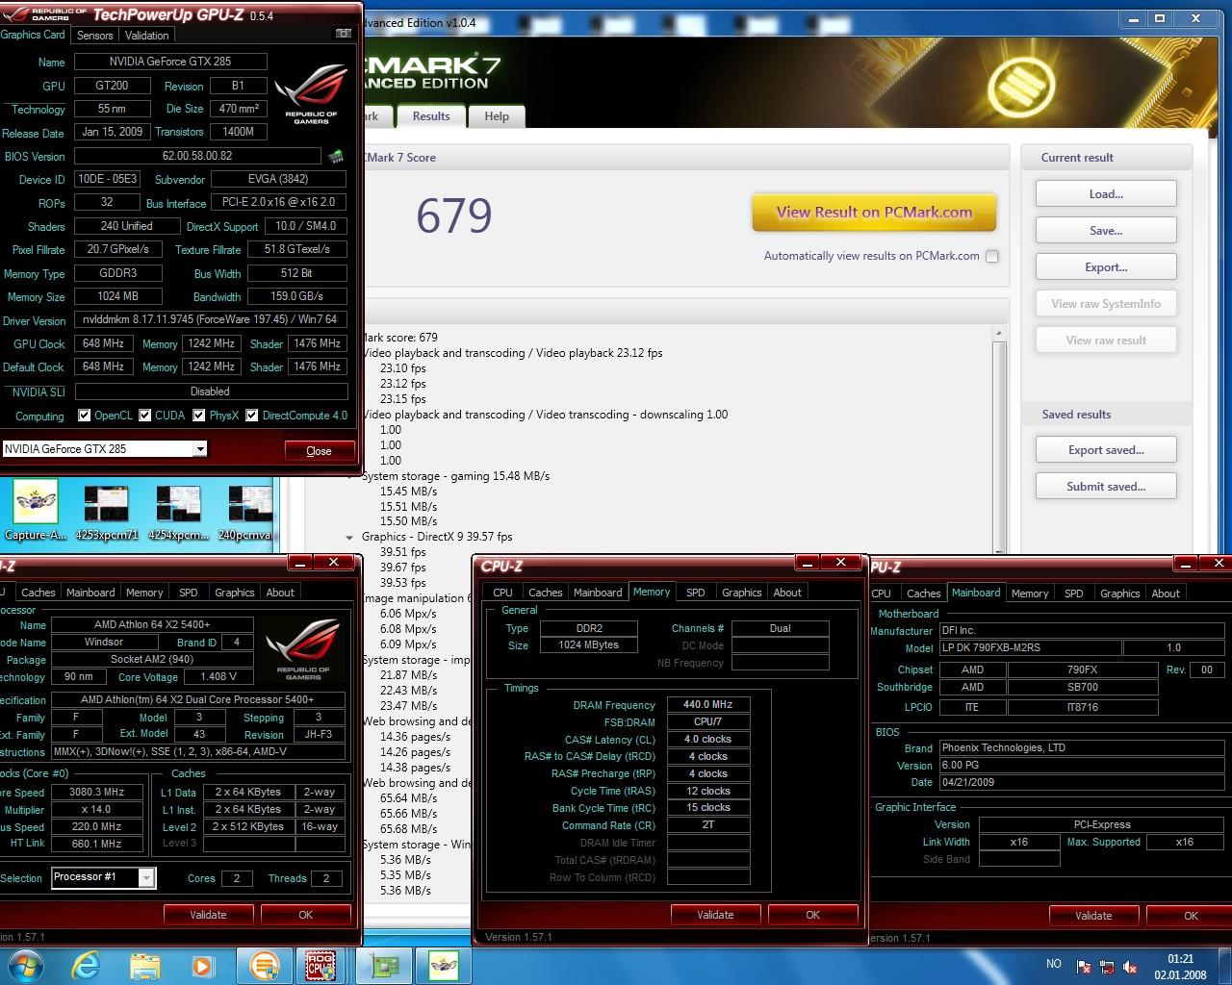Screen dimensions: 1232x985
Task: Collapse the Graphics - DirectX 9 results entry
Action: coord(349,537)
